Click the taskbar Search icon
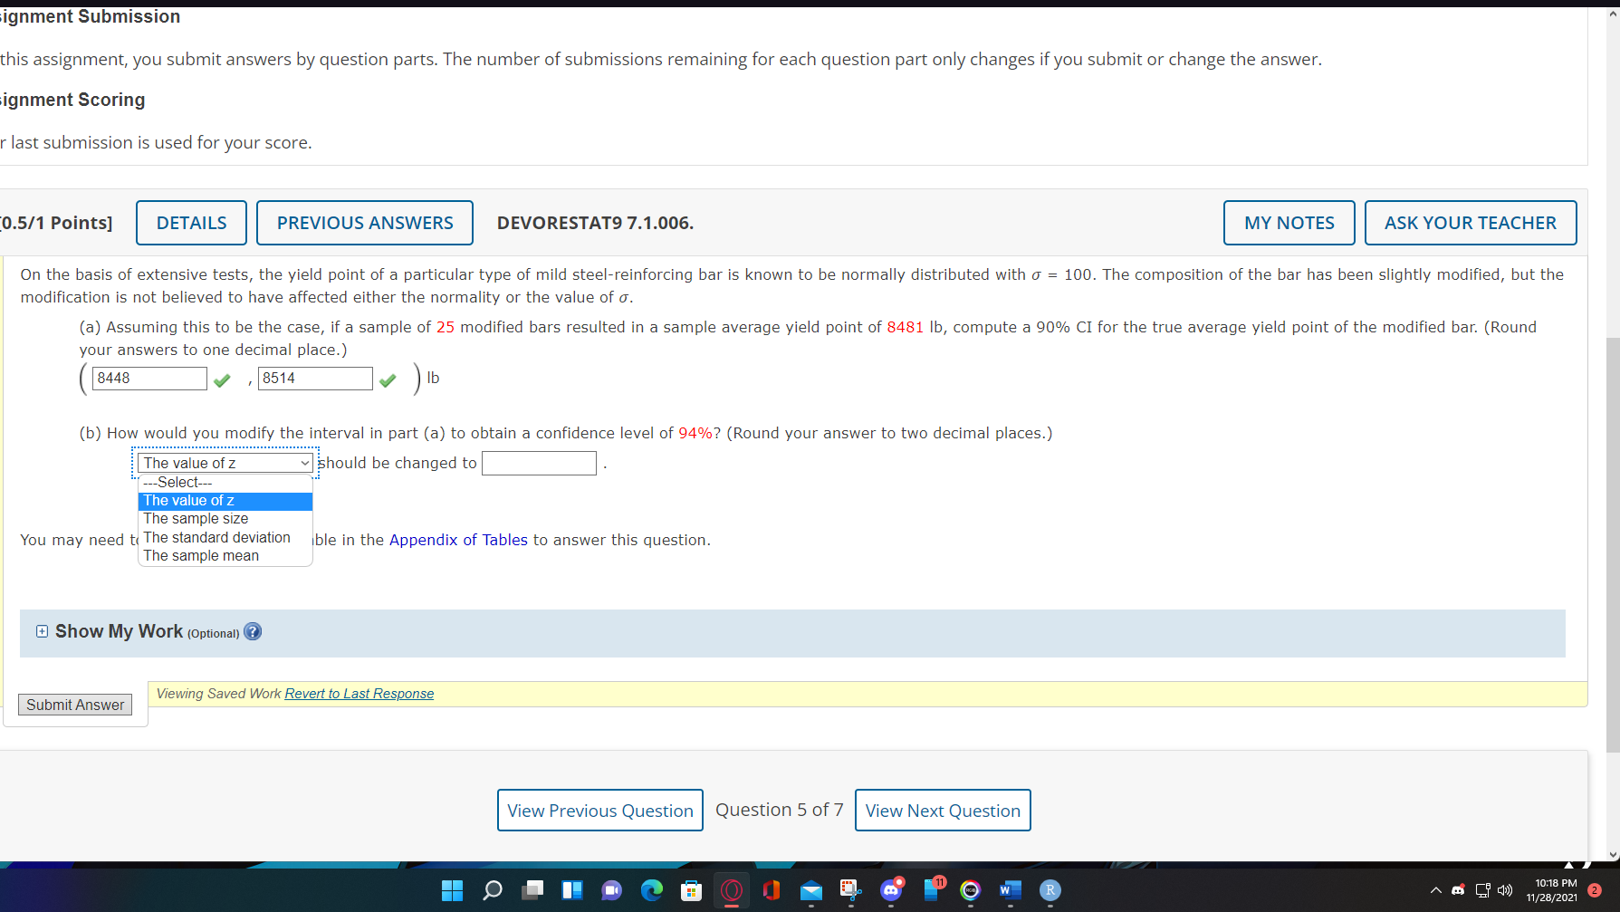Viewport: 1620px width, 912px height. [x=492, y=890]
